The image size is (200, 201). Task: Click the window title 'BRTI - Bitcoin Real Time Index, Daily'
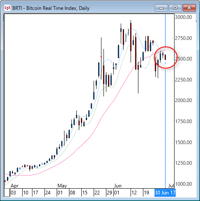(51, 8)
